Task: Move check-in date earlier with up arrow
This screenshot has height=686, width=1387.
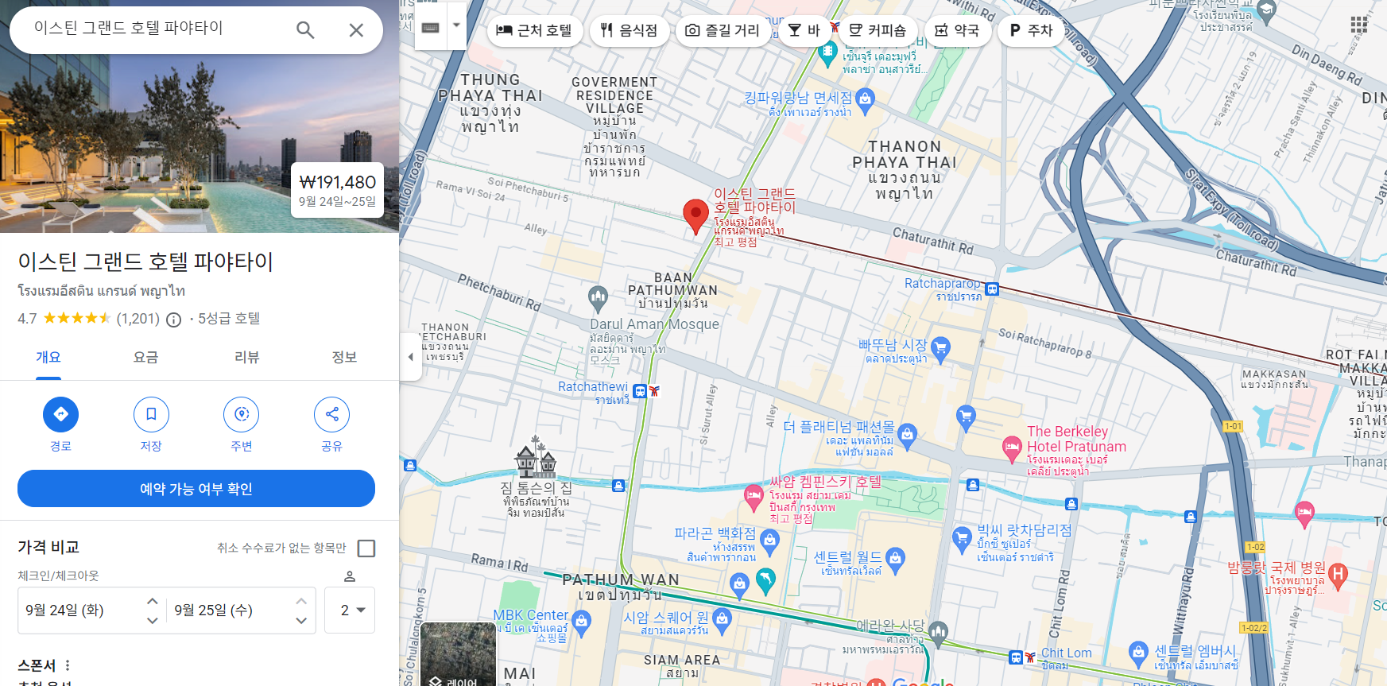Action: 153,601
